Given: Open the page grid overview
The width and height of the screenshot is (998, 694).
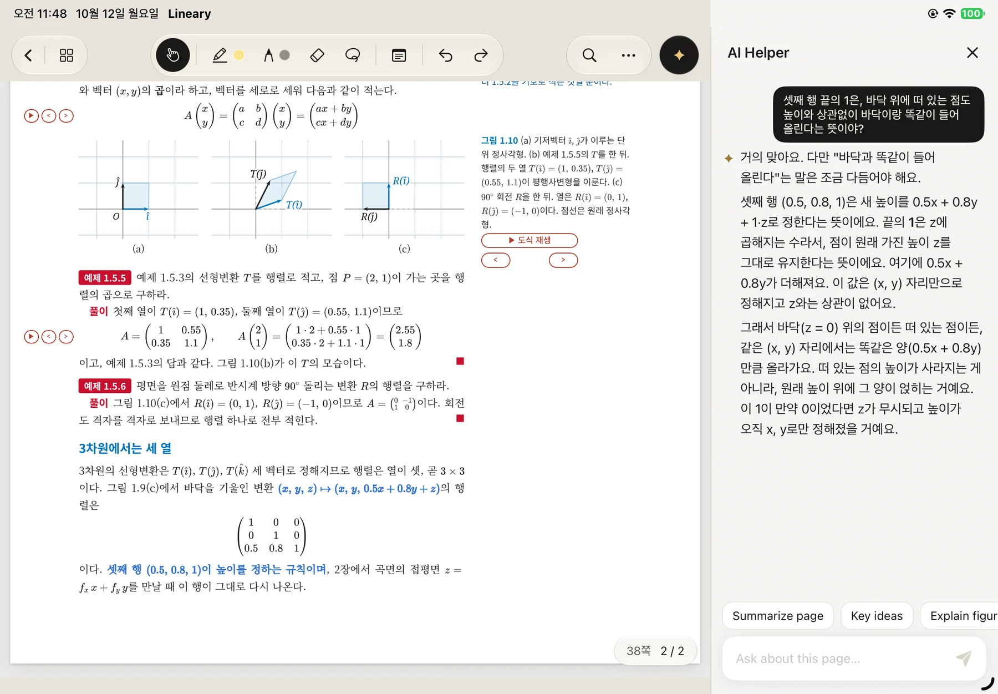Looking at the screenshot, I should (67, 55).
